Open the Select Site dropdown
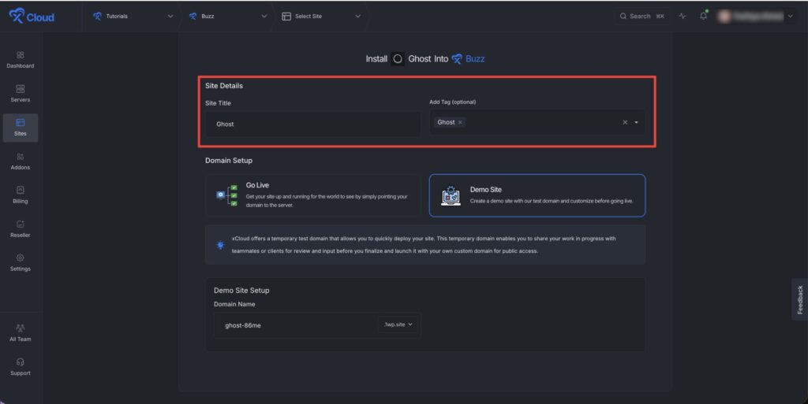The width and height of the screenshot is (808, 404). coord(321,17)
